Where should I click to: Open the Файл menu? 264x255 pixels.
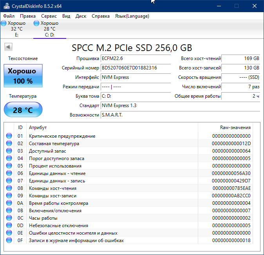click(9, 16)
